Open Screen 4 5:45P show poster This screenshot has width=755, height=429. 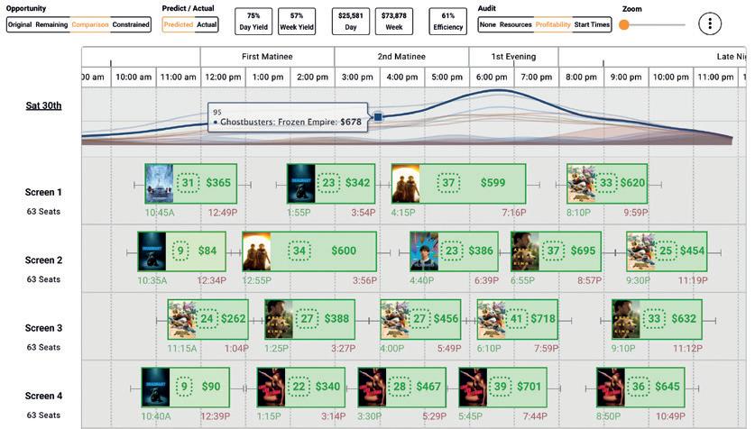[x=473, y=388]
